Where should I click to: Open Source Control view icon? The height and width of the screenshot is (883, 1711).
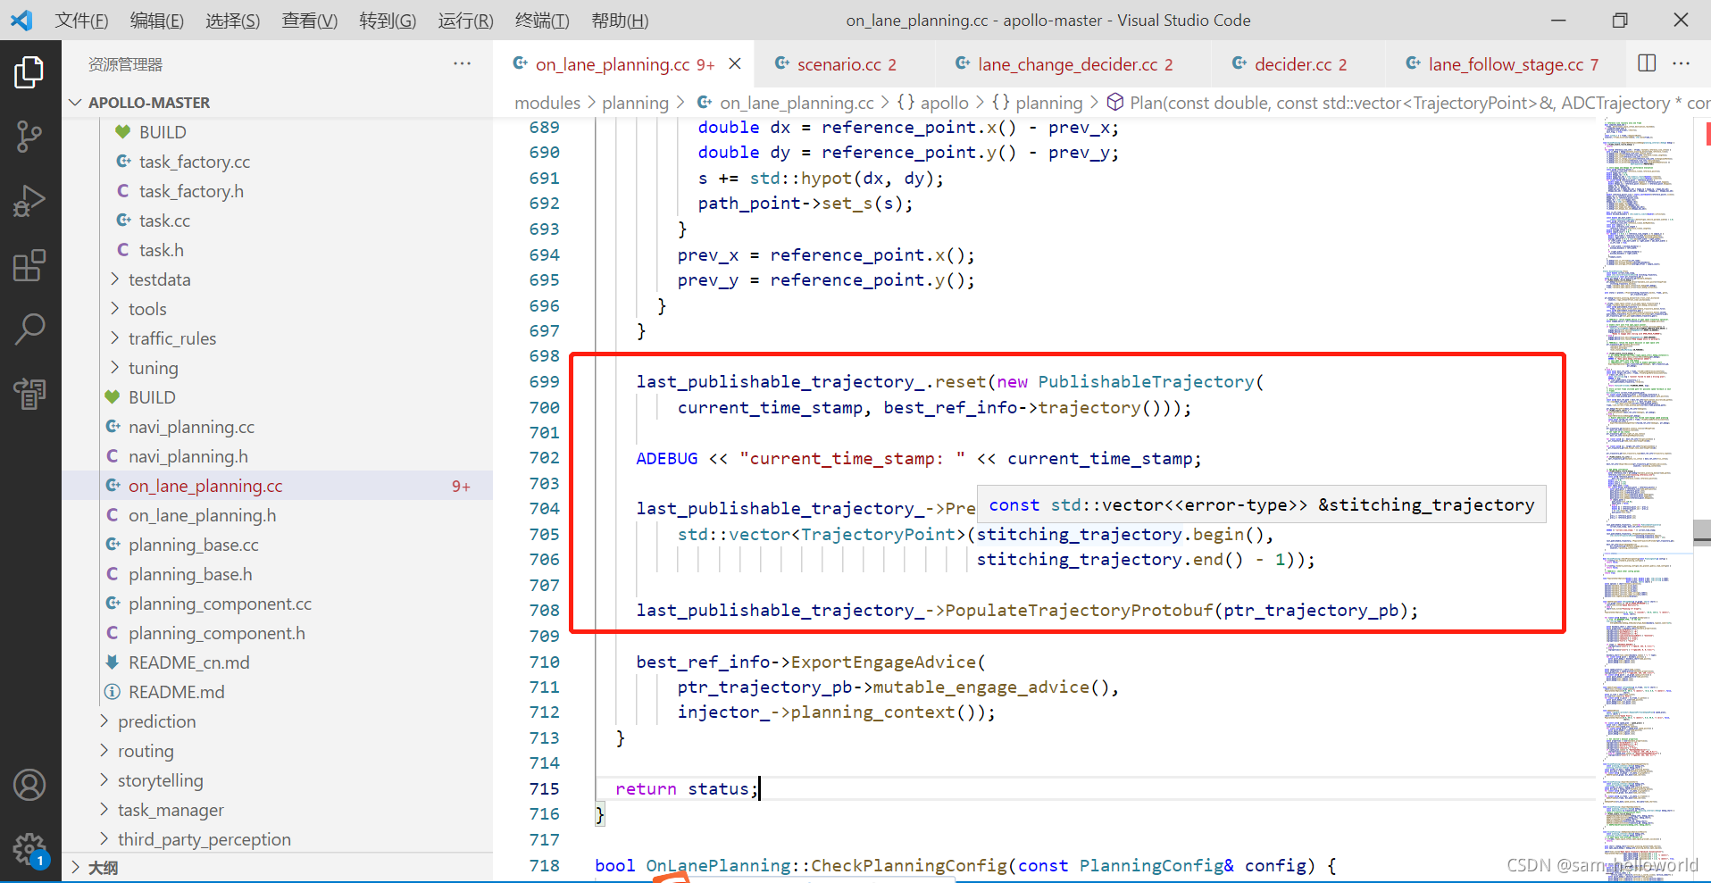click(x=29, y=137)
